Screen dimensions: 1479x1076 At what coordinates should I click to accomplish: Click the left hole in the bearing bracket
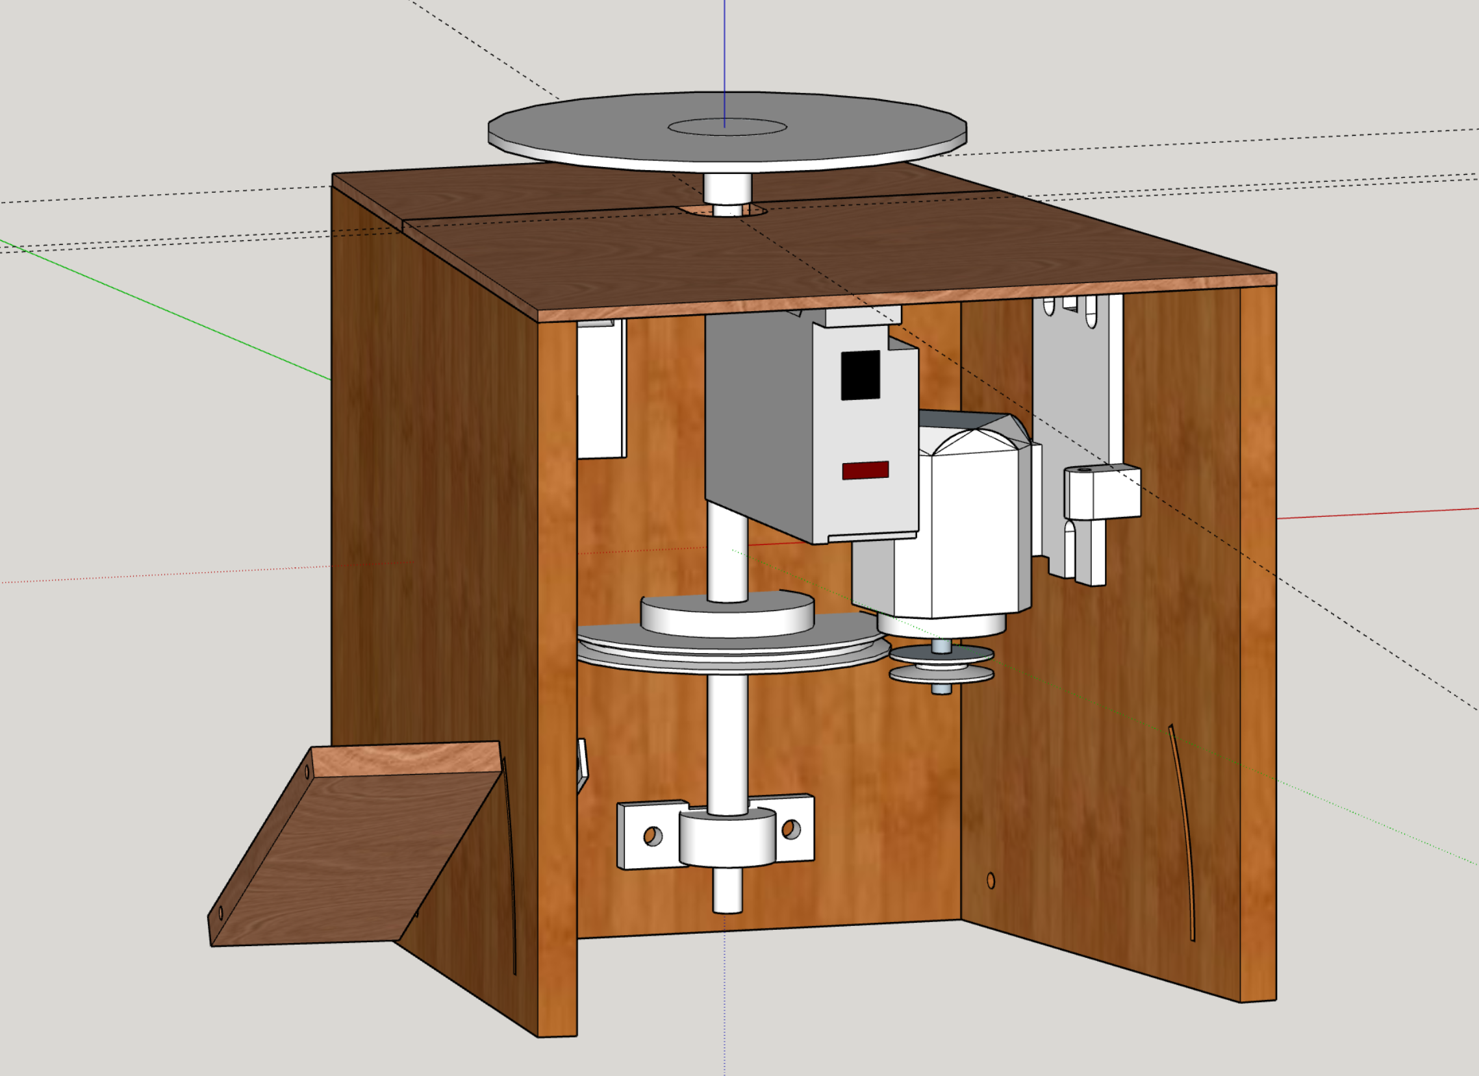point(652,836)
